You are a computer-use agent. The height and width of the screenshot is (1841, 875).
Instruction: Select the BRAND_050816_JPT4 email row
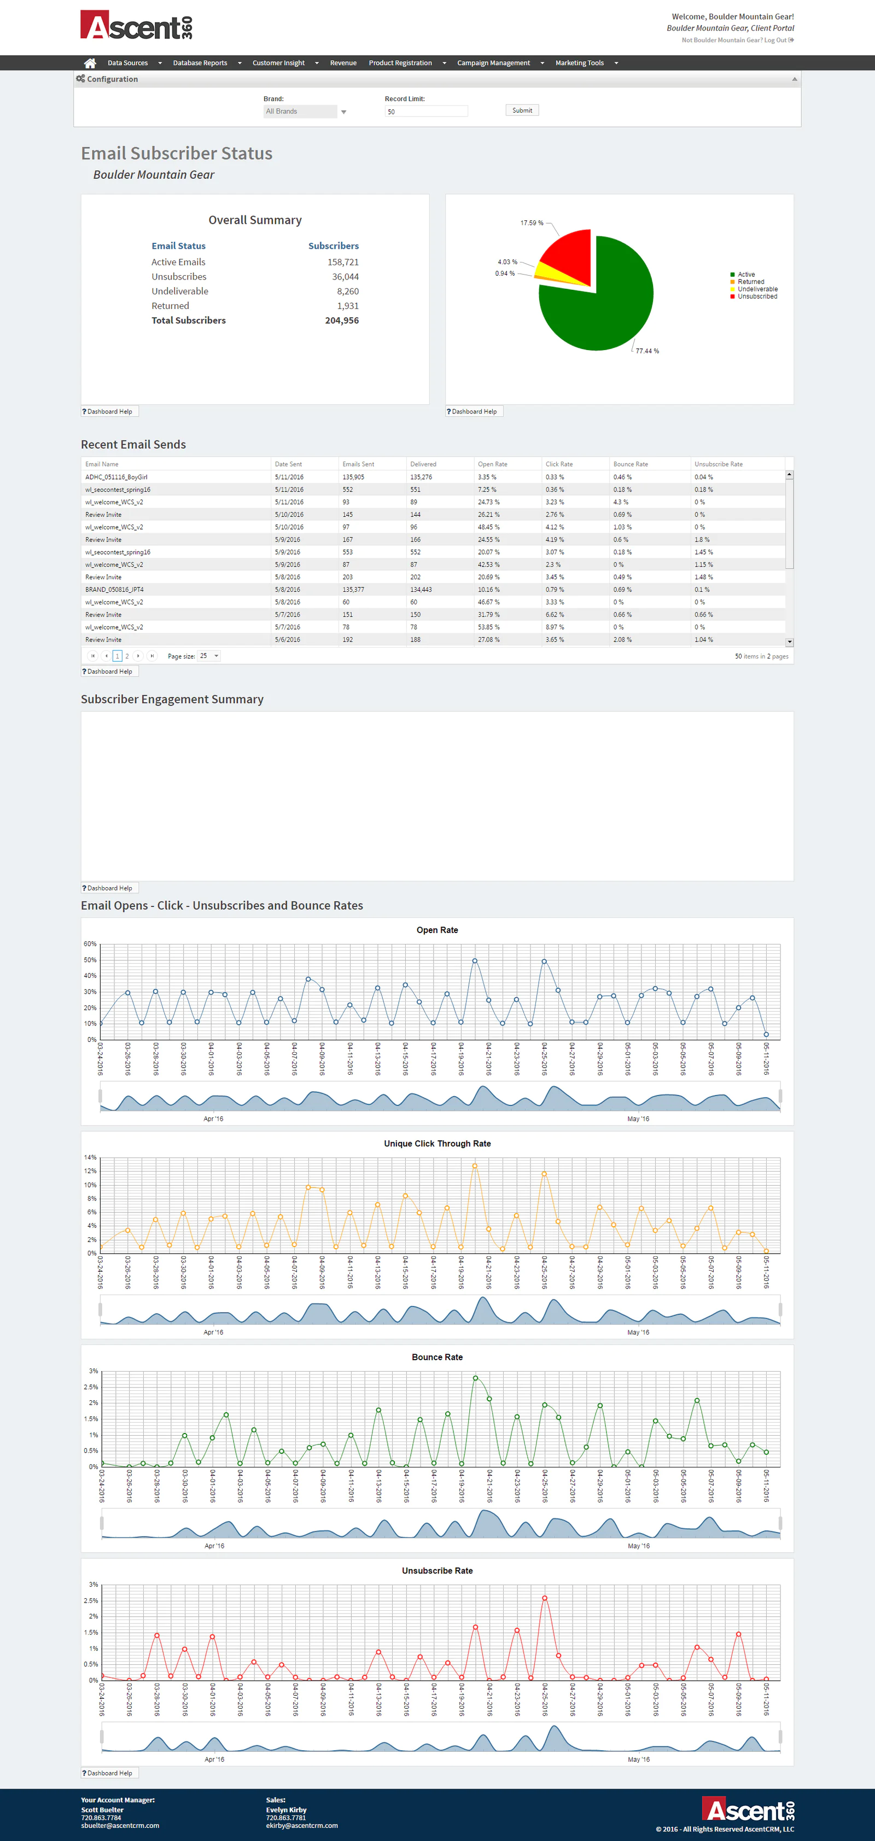click(433, 590)
